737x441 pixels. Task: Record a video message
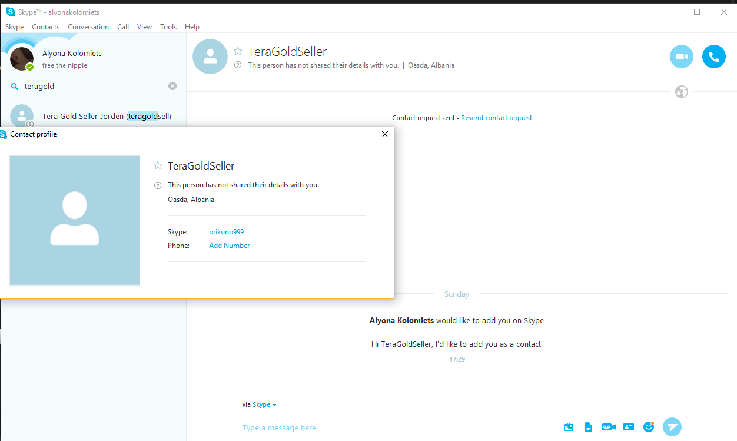pyautogui.click(x=608, y=427)
